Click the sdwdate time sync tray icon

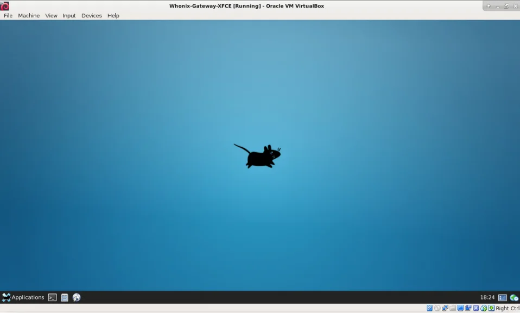[x=514, y=298]
